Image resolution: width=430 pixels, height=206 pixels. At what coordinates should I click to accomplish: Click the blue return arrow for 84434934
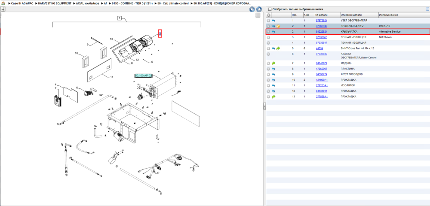click(273, 91)
